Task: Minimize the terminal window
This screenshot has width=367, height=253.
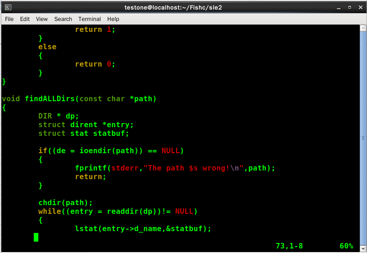Action: 338,7
